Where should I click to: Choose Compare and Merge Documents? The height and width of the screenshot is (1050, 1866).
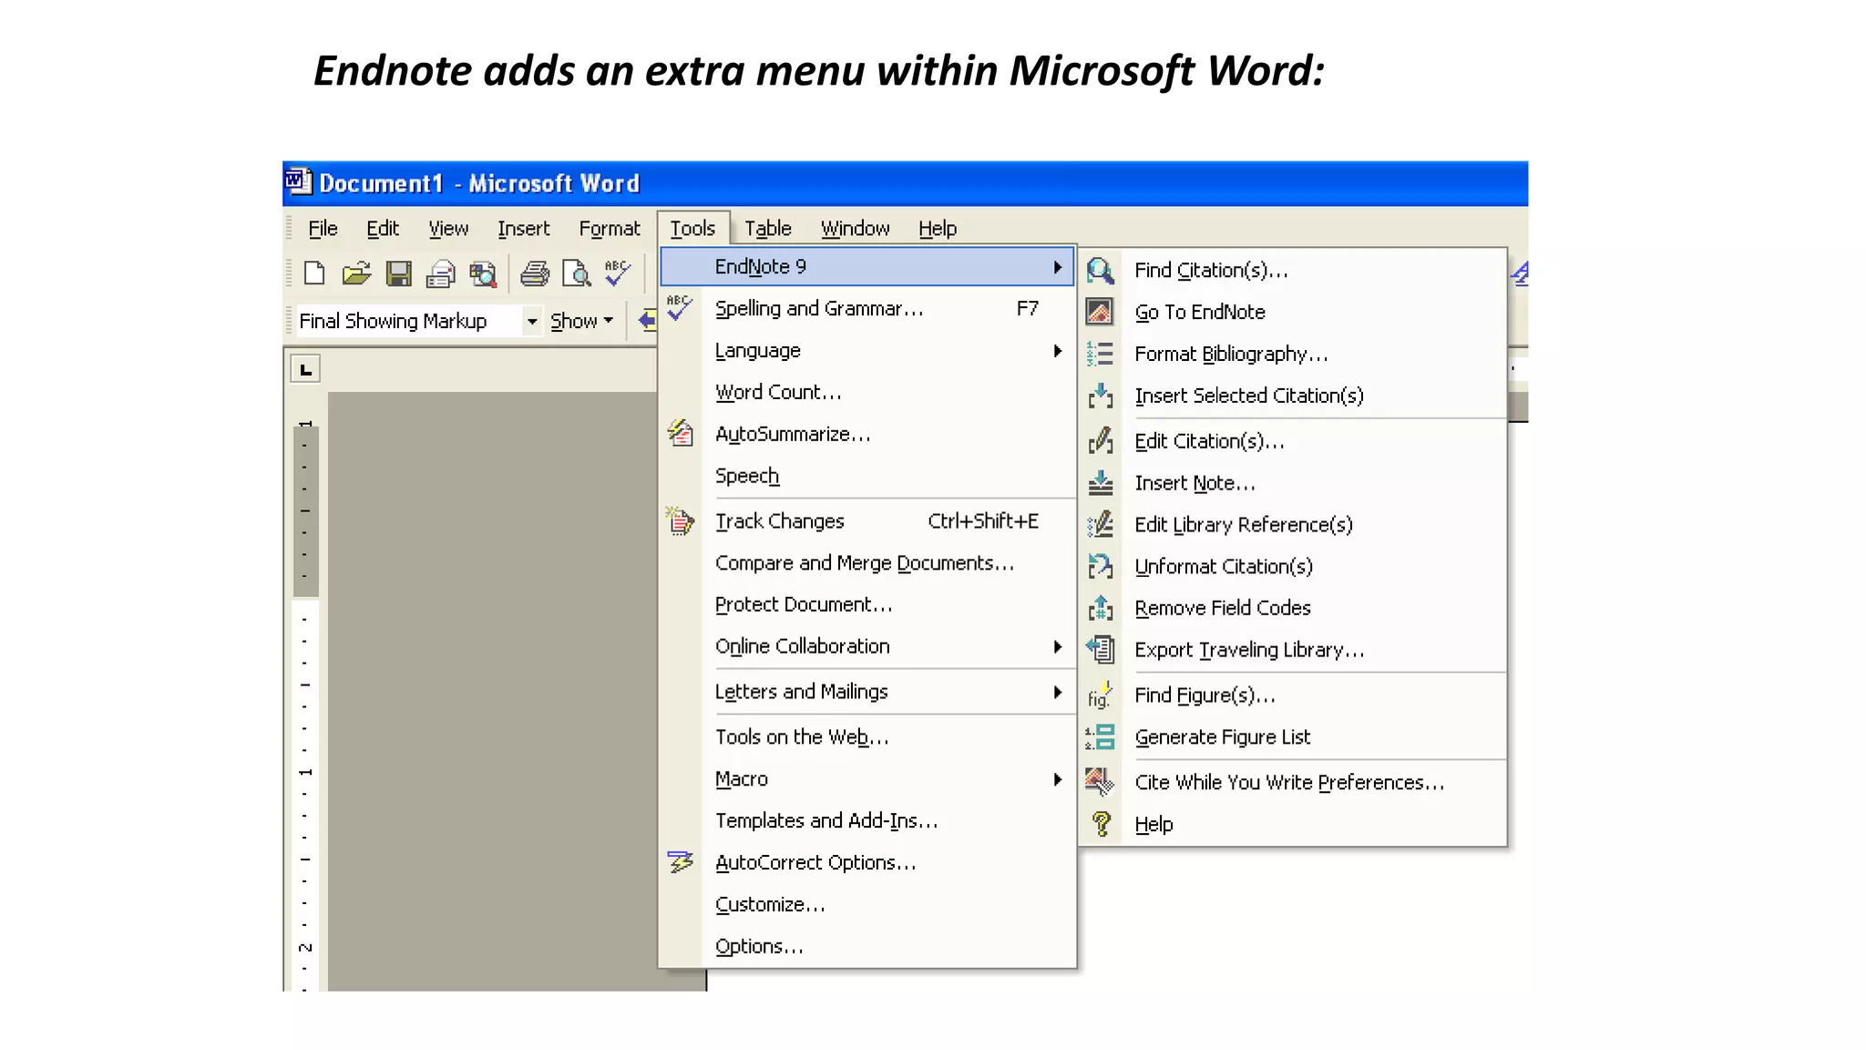866,563
